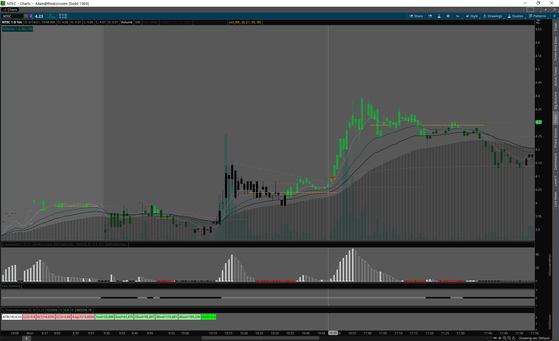
Task: Click the zoom out magnifier icon
Action: (x=509, y=338)
